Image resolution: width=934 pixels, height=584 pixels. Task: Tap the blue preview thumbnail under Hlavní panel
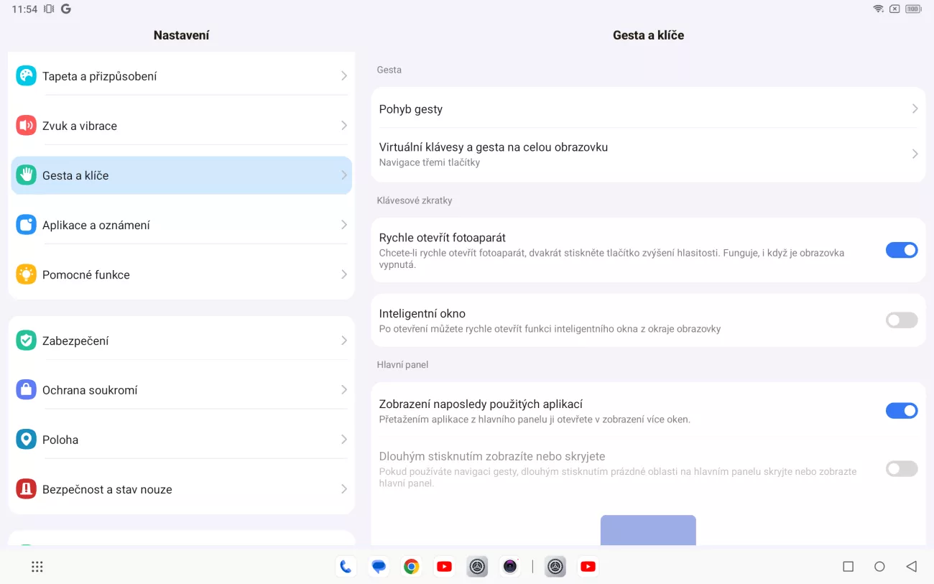(x=648, y=530)
